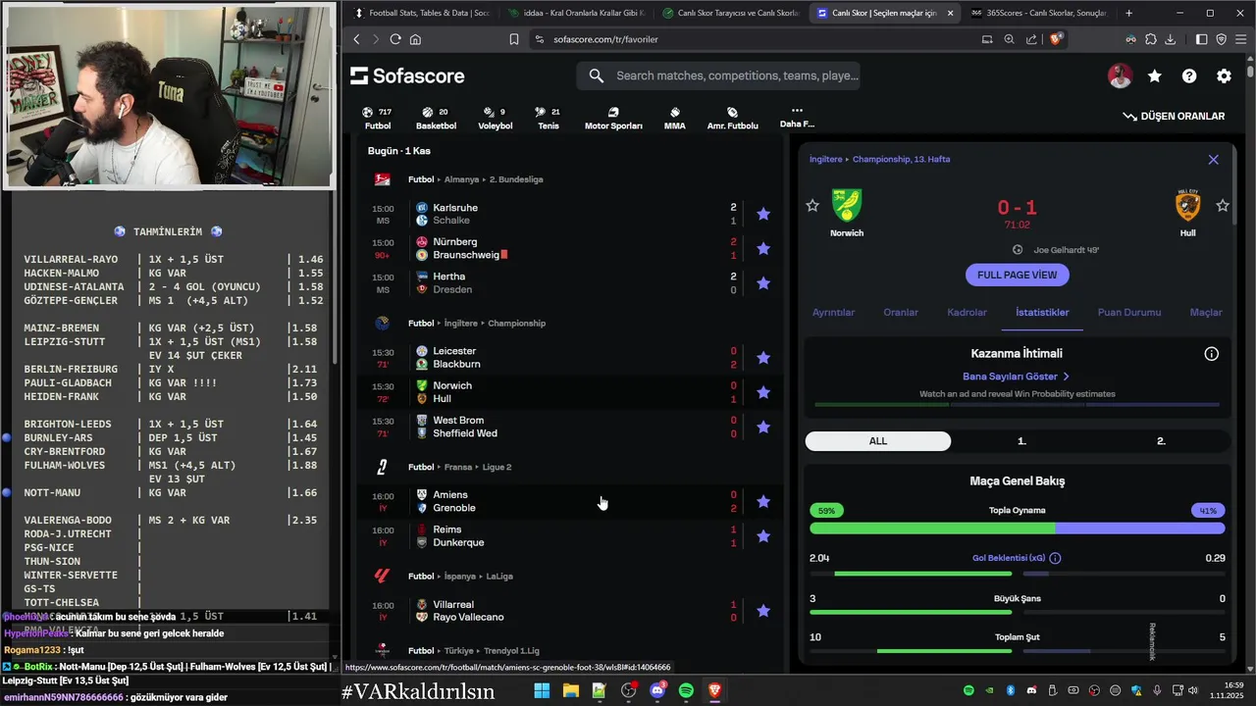The width and height of the screenshot is (1256, 706).
Task: Open the Basketbol sport category
Action: 436,119
